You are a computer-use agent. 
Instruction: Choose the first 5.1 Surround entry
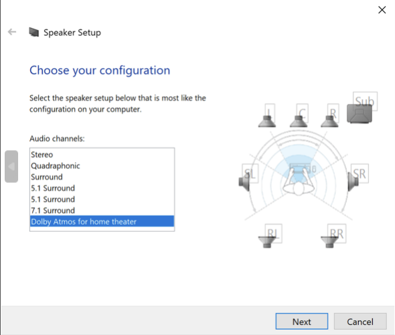pos(102,188)
